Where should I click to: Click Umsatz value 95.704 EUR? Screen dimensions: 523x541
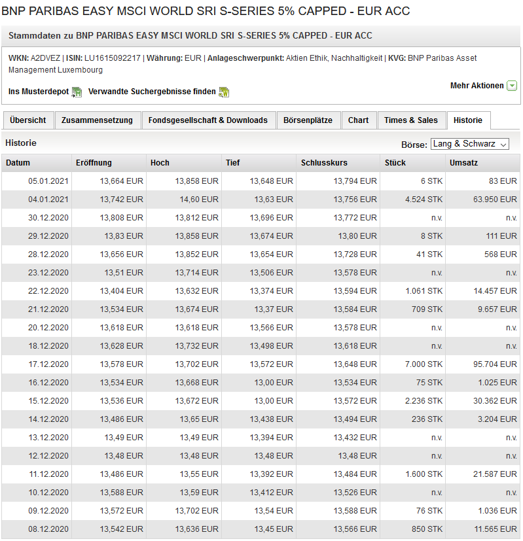(495, 364)
